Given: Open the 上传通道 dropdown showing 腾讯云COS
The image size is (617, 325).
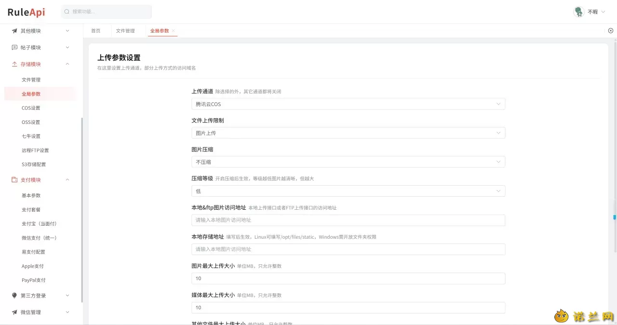Looking at the screenshot, I should tap(348, 104).
